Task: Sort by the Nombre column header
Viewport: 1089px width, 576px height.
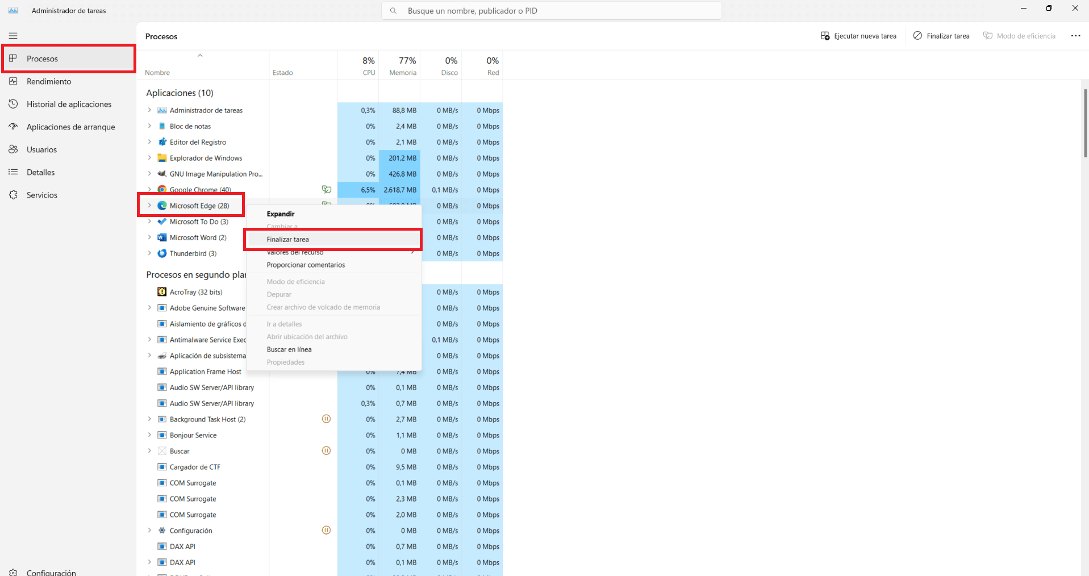Action: (203, 65)
